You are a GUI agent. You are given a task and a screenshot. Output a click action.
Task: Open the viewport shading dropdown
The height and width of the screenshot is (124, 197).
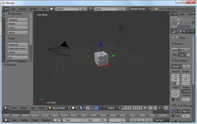coord(74,108)
